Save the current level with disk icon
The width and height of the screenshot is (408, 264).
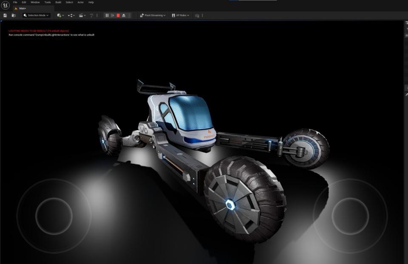point(5,15)
